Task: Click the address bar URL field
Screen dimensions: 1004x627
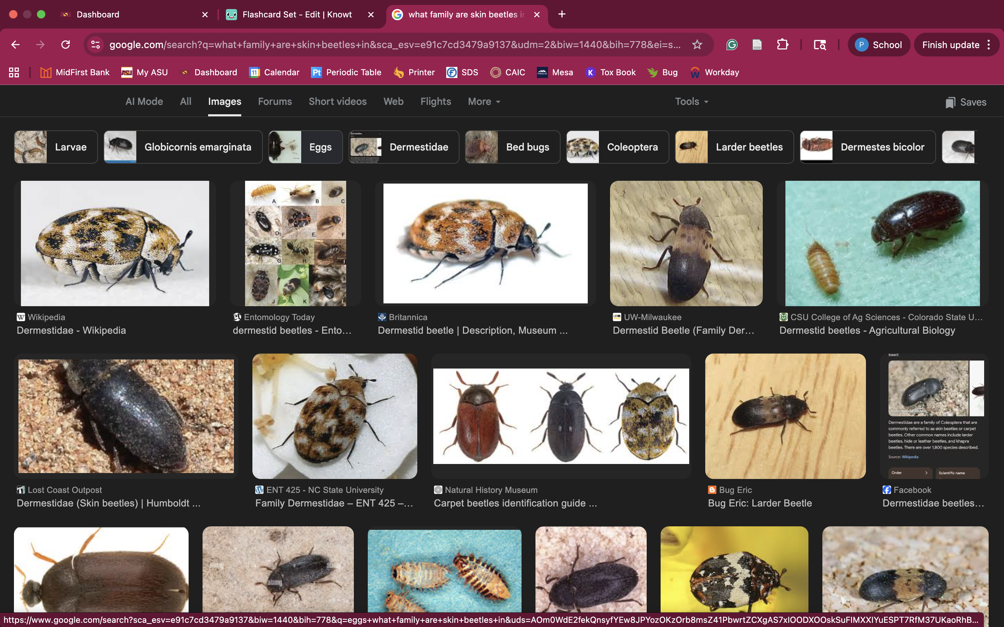Action: (x=394, y=45)
